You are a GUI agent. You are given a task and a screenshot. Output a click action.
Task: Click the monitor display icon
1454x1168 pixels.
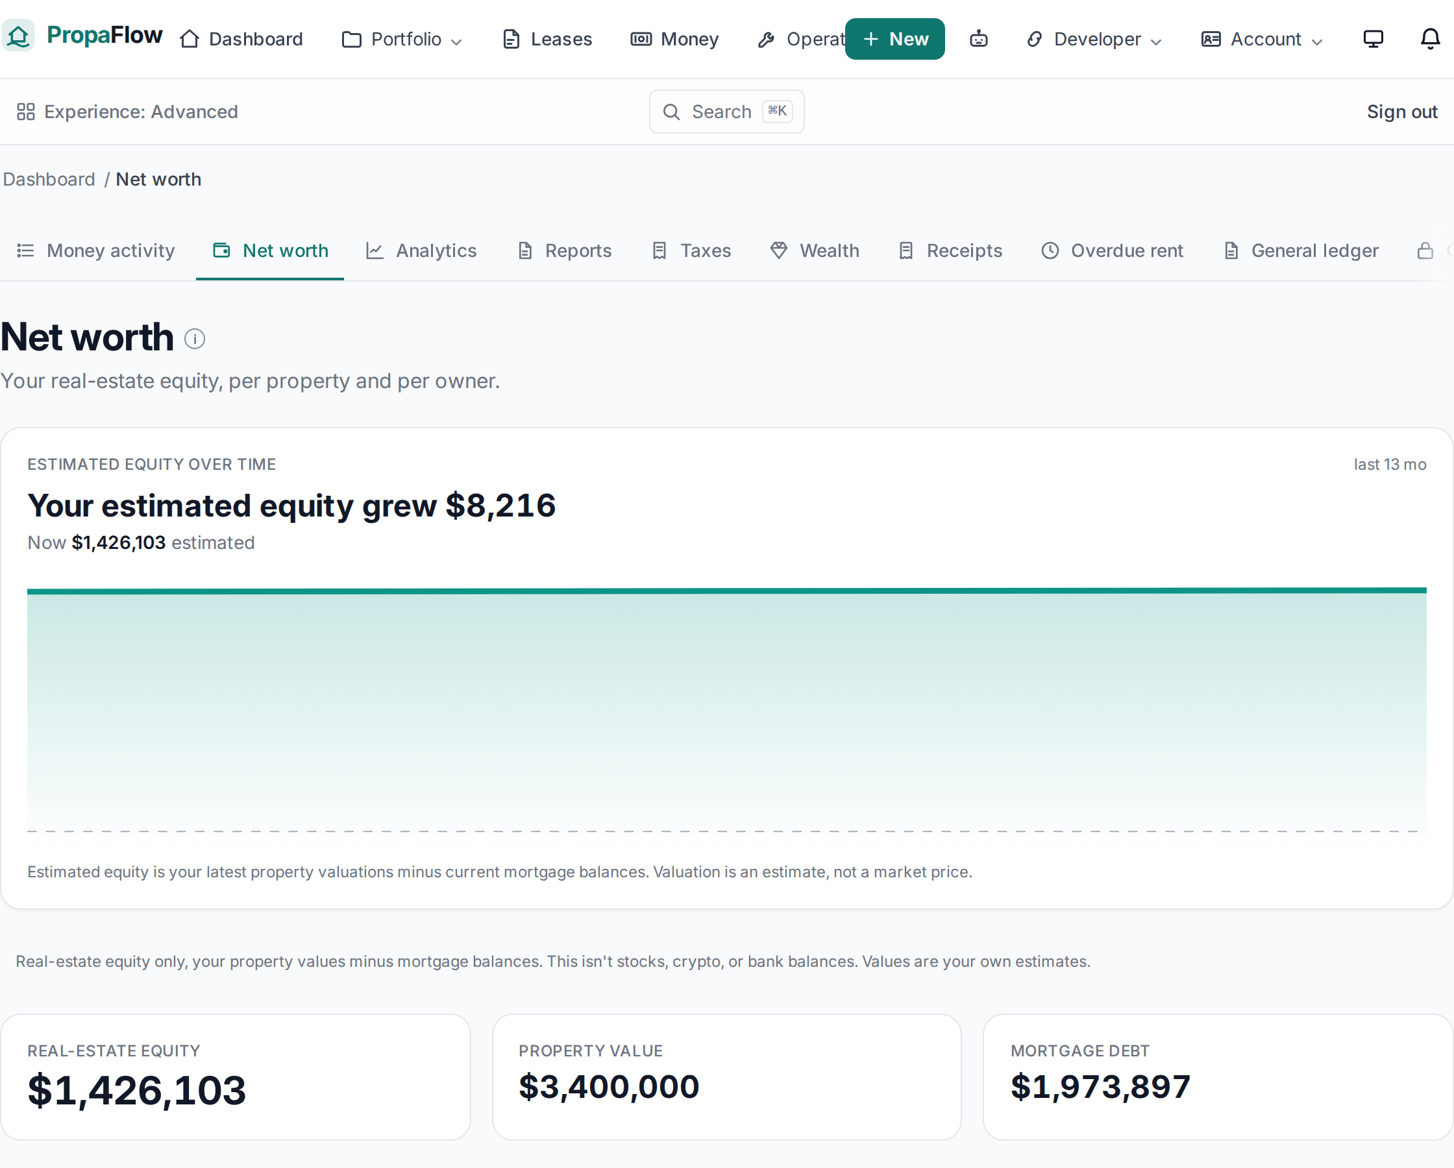pos(1373,39)
